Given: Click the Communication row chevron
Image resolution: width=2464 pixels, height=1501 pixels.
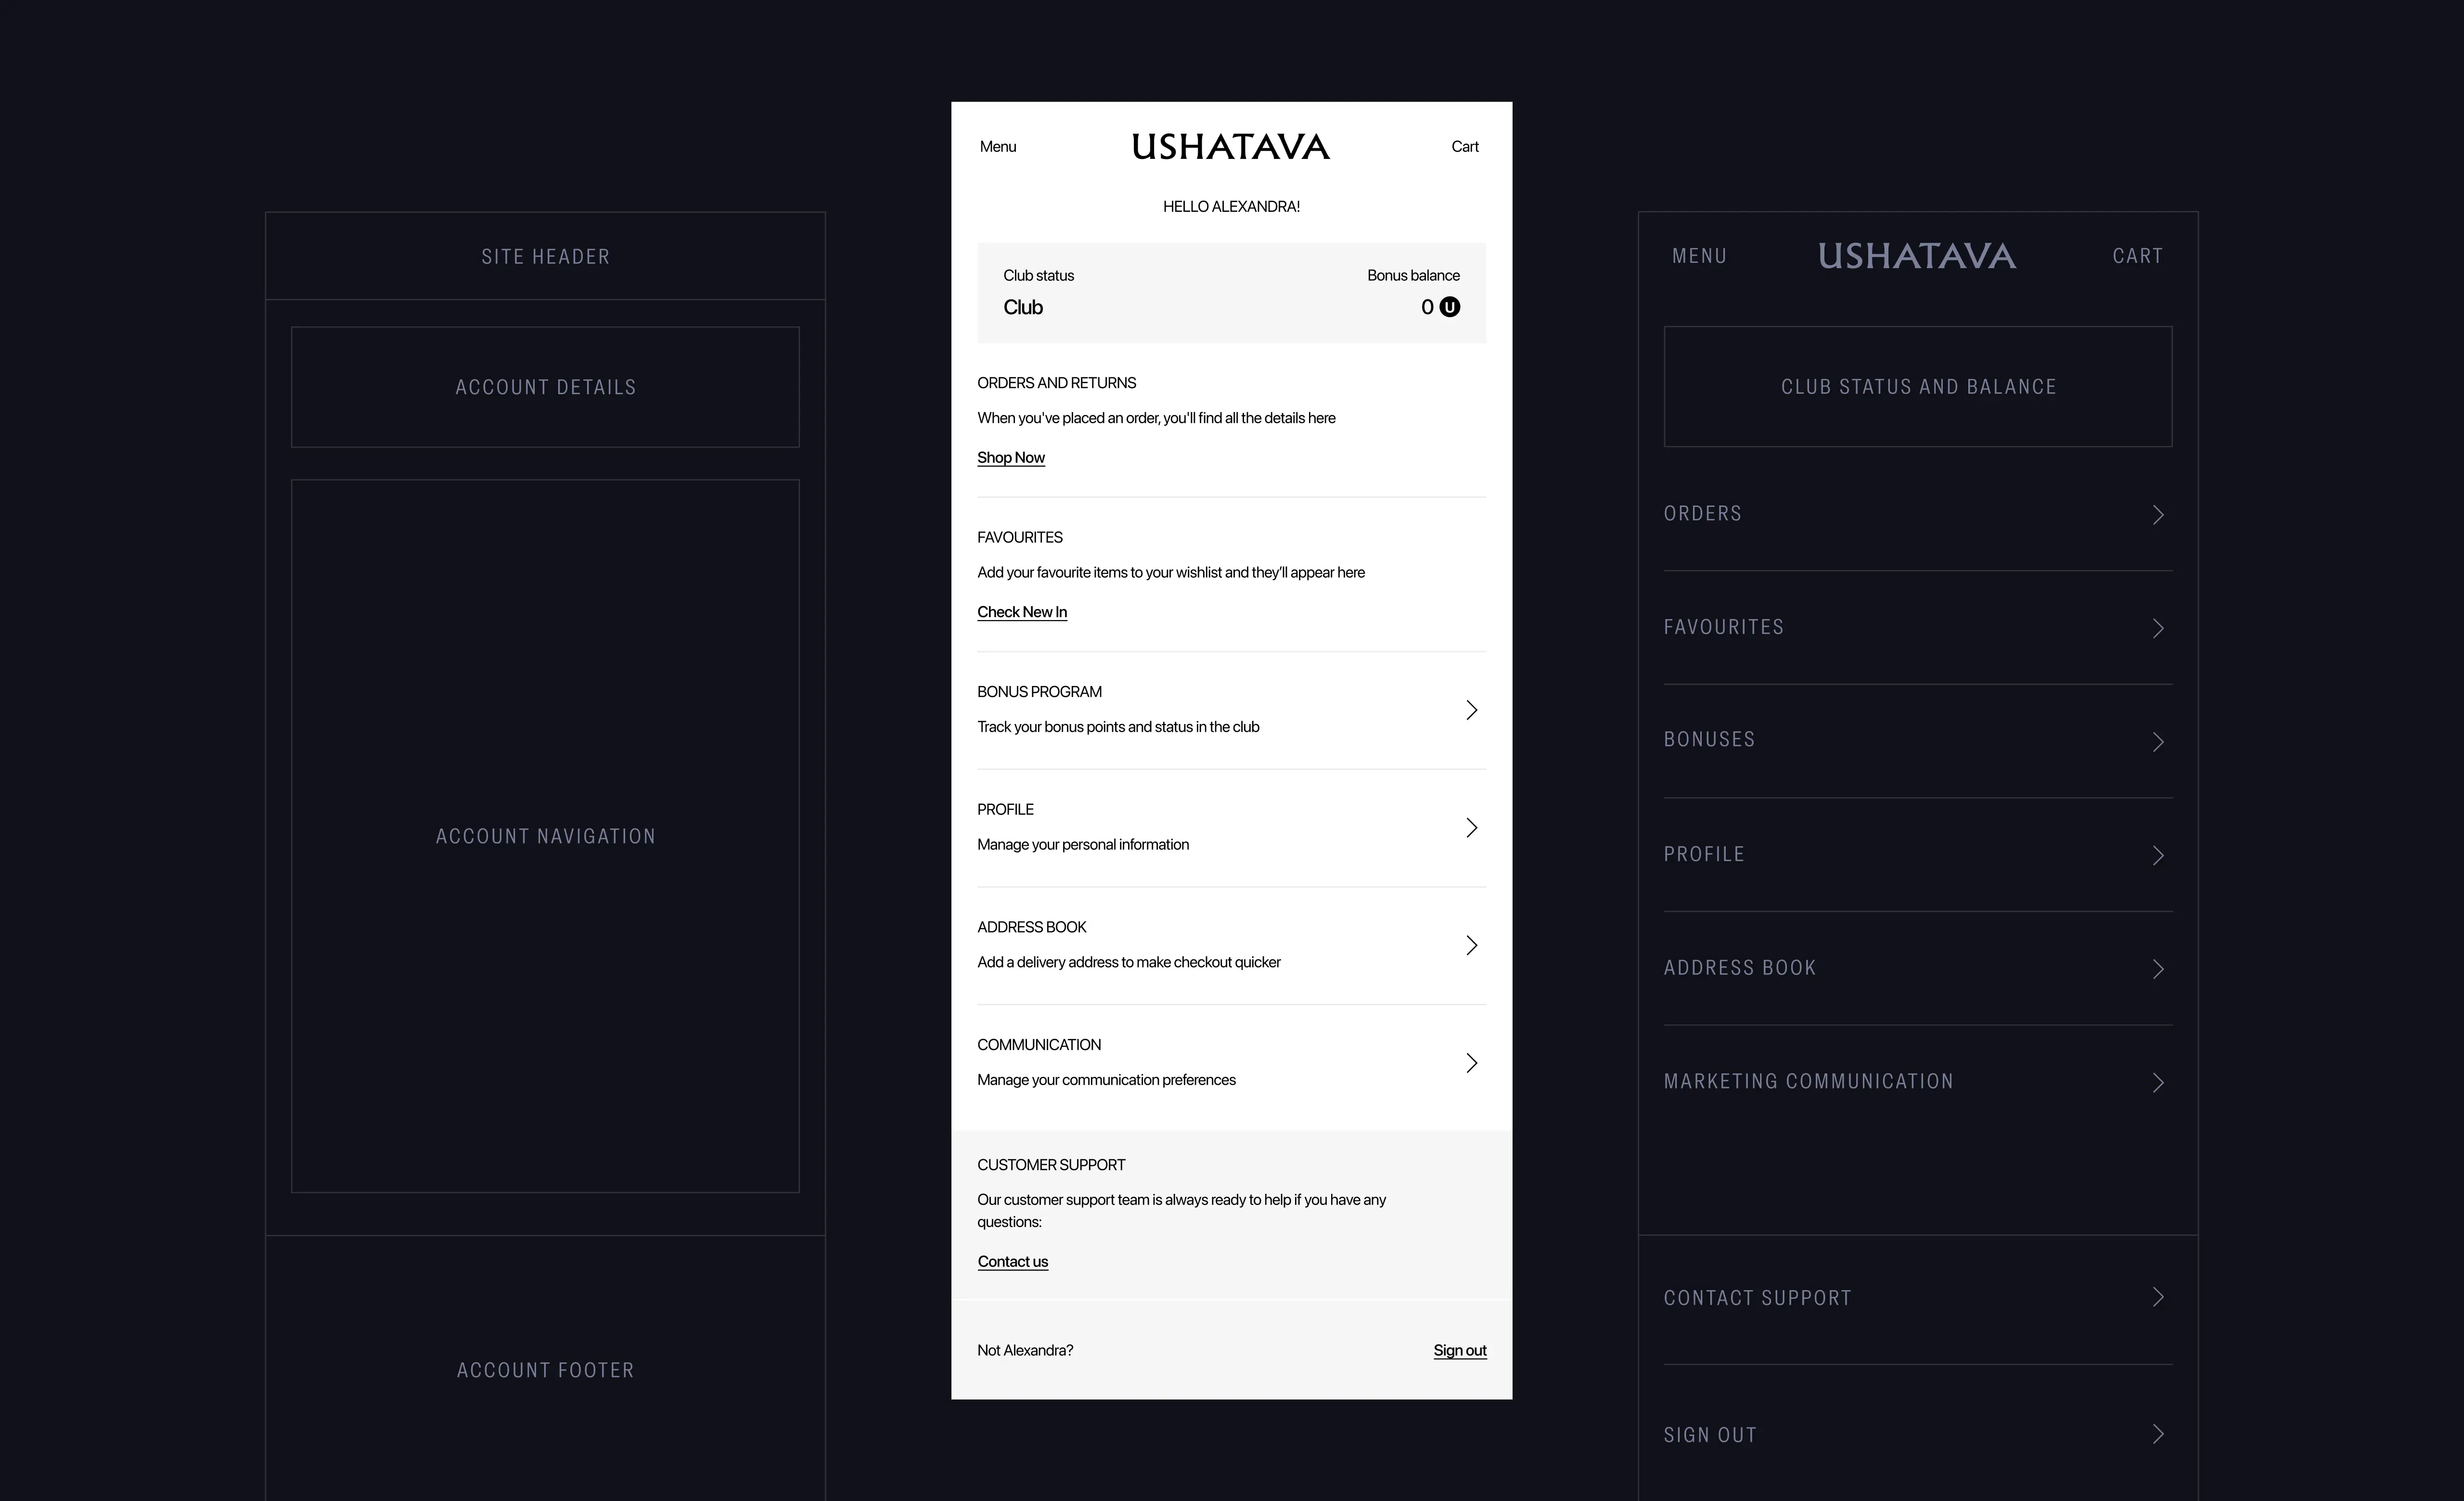Looking at the screenshot, I should (1471, 1063).
